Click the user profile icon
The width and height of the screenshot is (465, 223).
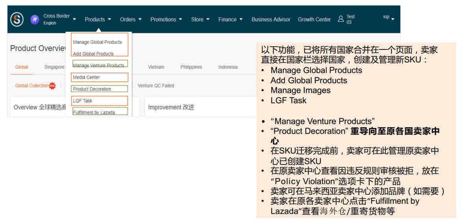coord(341,19)
